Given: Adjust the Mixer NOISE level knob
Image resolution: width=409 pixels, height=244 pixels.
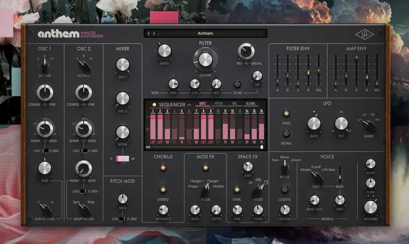Looking at the screenshot, I should [x=123, y=132].
